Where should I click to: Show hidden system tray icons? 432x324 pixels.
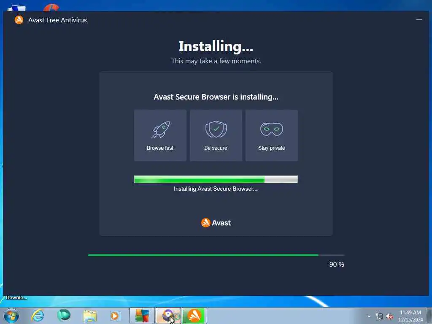tap(369, 316)
